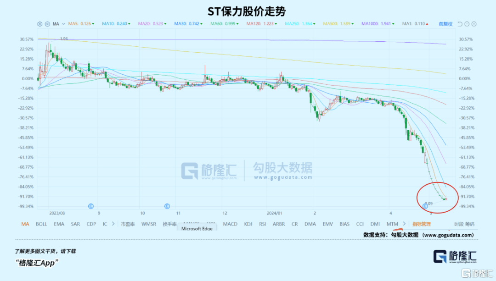Image resolution: width=496 pixels, height=281 pixels.
Task: Click the MA1 rising red triangle indicator
Action: tap(427, 24)
